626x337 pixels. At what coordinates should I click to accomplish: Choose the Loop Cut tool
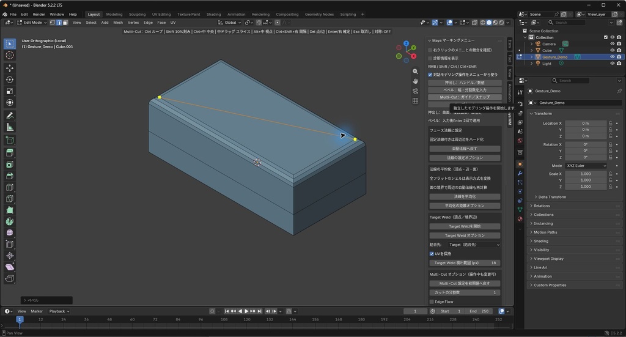[x=10, y=187]
